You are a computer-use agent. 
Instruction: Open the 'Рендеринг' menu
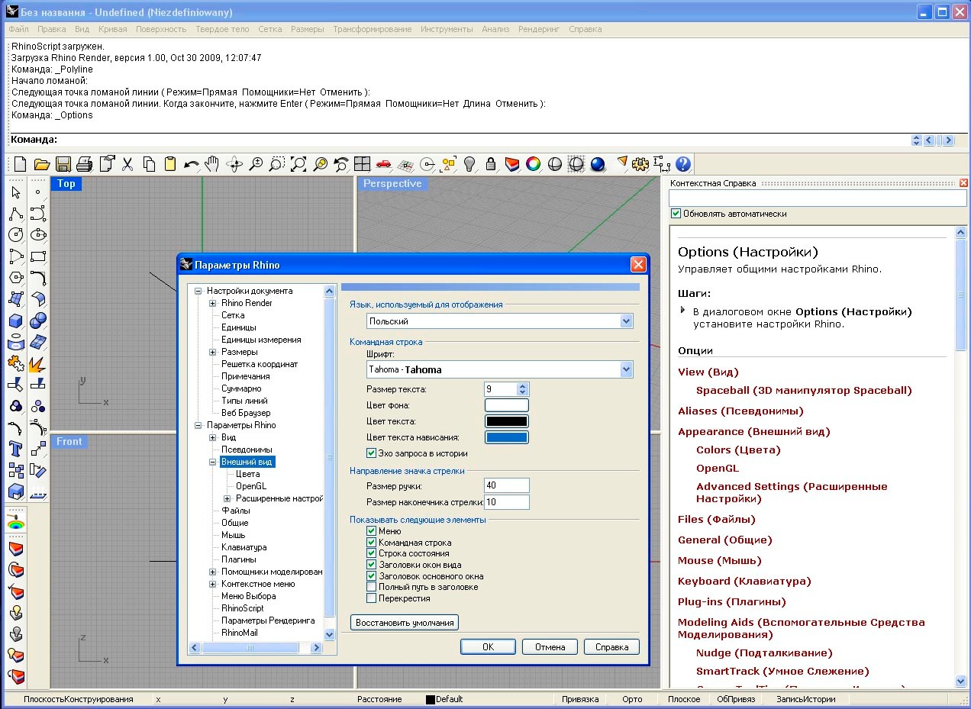pos(539,29)
